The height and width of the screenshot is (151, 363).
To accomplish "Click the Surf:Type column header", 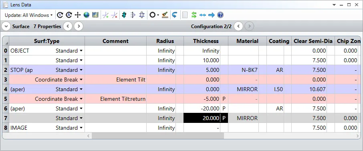I will point(47,41).
